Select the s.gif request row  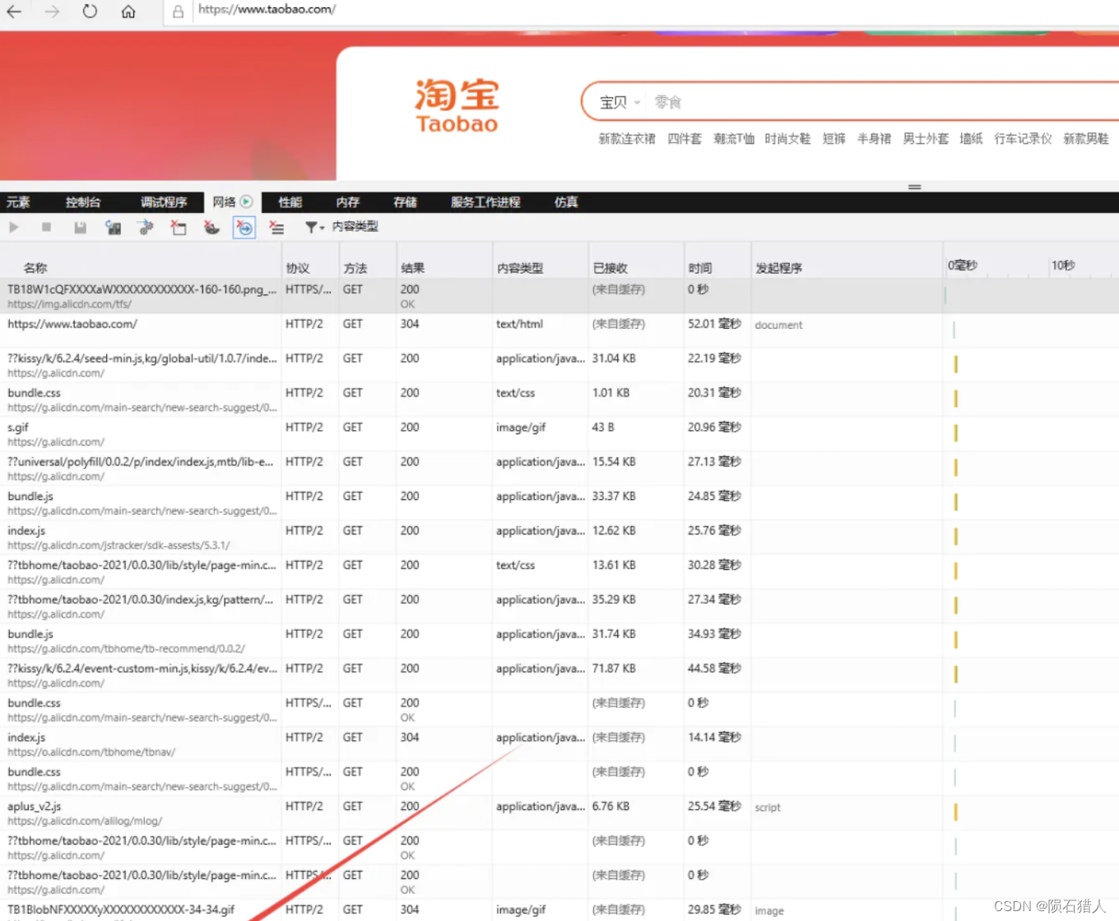pyautogui.click(x=559, y=434)
